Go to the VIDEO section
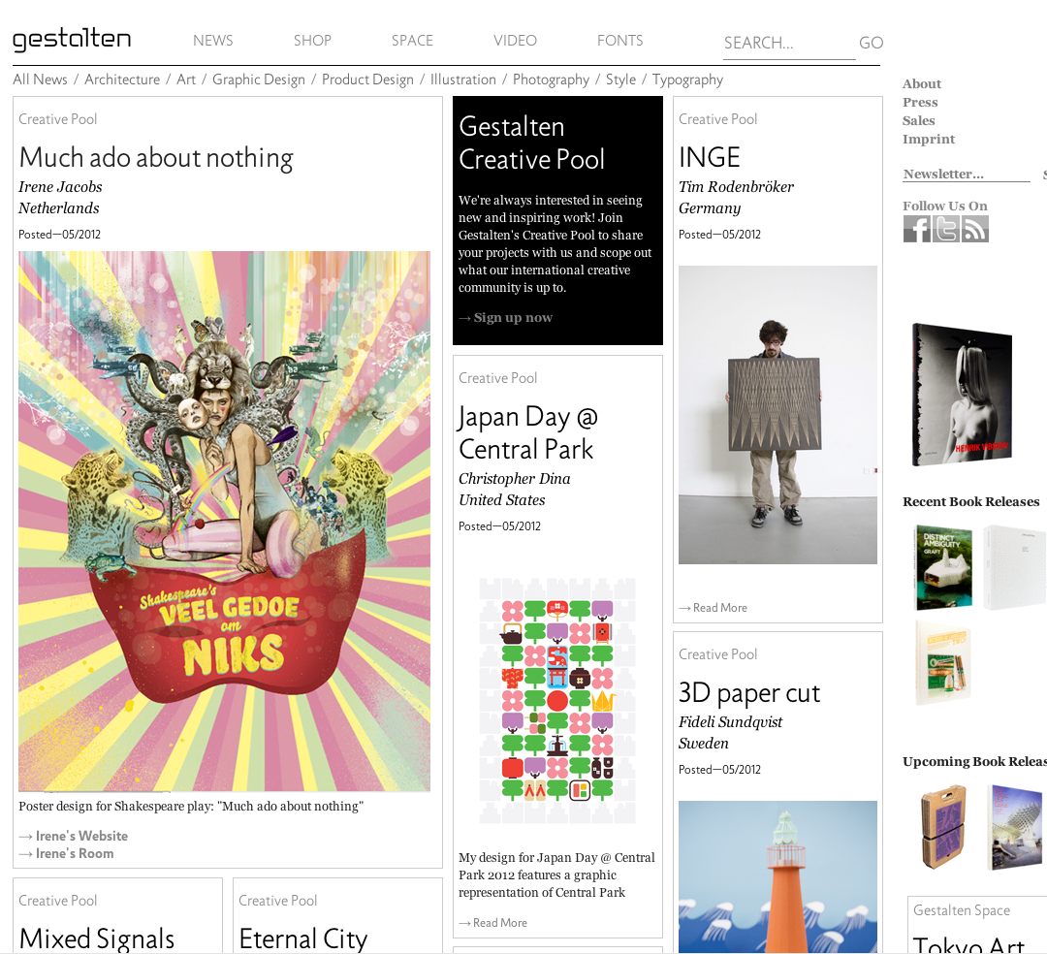This screenshot has width=1047, height=954. point(515,41)
